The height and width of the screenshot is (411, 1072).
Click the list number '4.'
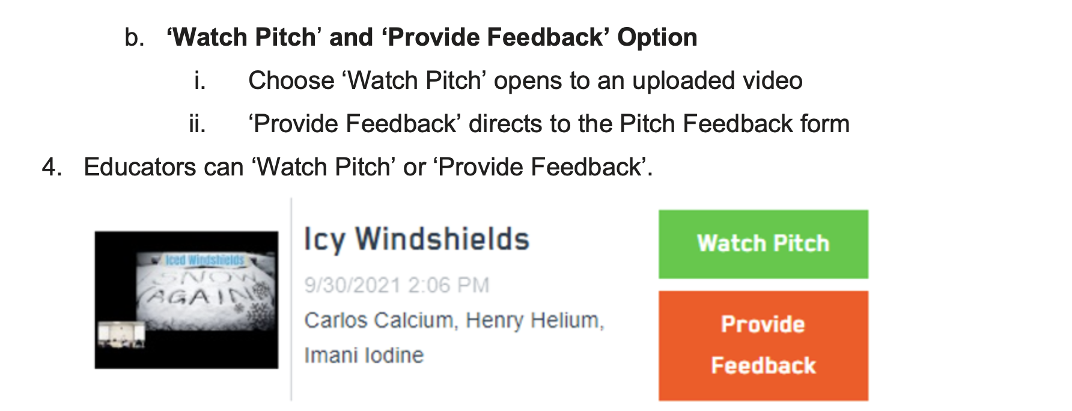52,167
